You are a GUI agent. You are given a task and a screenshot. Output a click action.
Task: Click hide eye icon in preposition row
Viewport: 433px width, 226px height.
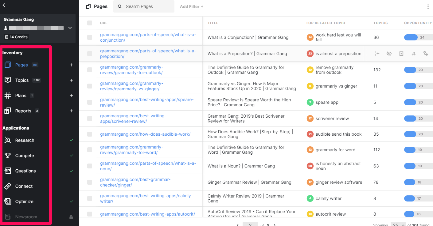389,54
